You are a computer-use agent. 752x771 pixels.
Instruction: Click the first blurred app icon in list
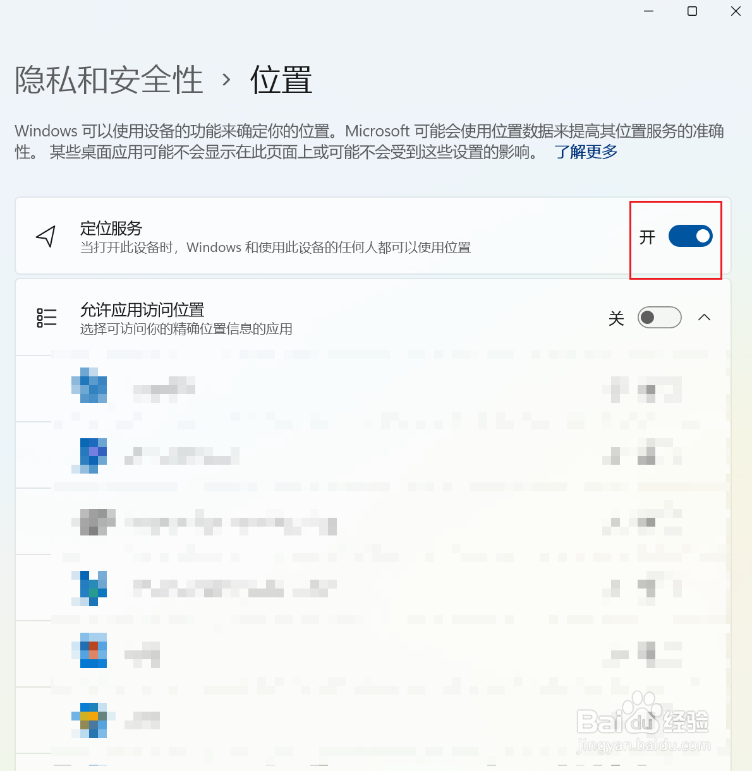click(x=89, y=385)
